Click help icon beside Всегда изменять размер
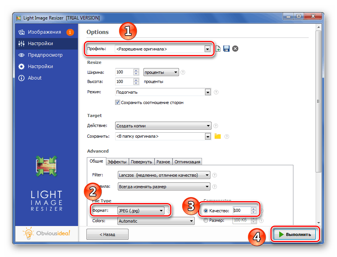 coord(215,187)
